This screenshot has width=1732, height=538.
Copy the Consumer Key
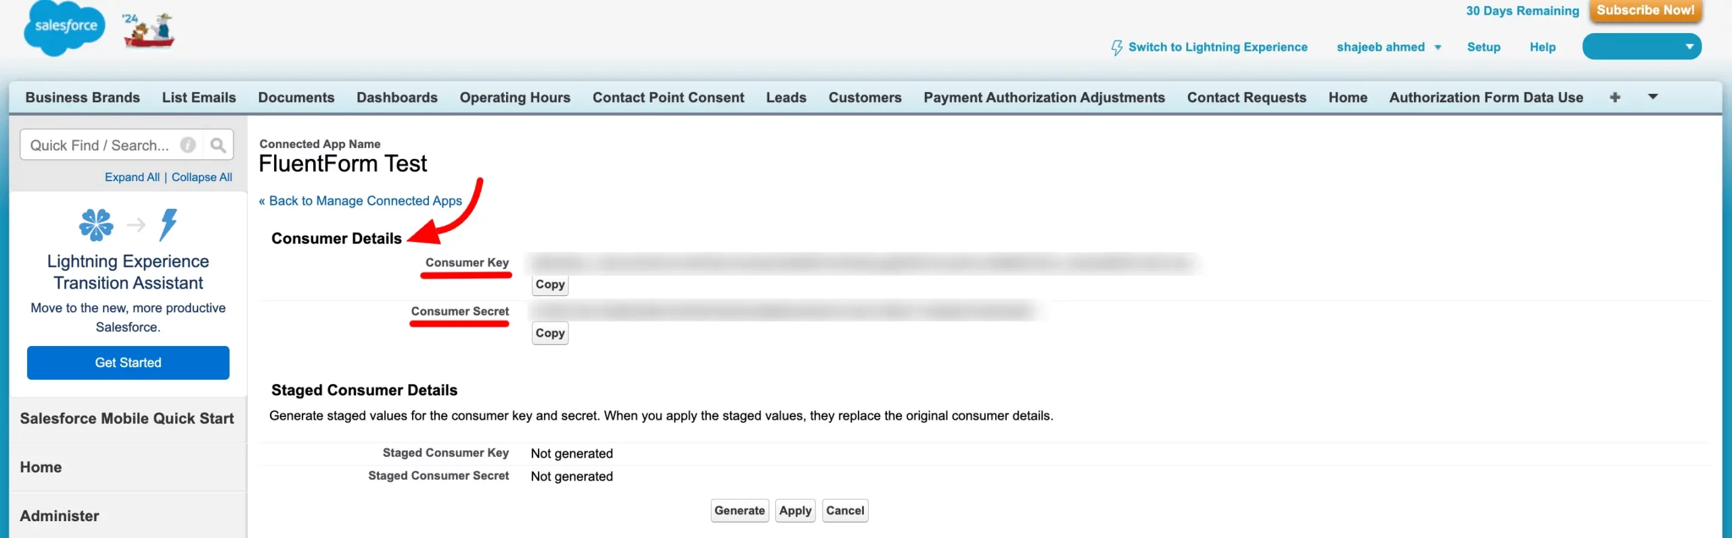(x=550, y=285)
